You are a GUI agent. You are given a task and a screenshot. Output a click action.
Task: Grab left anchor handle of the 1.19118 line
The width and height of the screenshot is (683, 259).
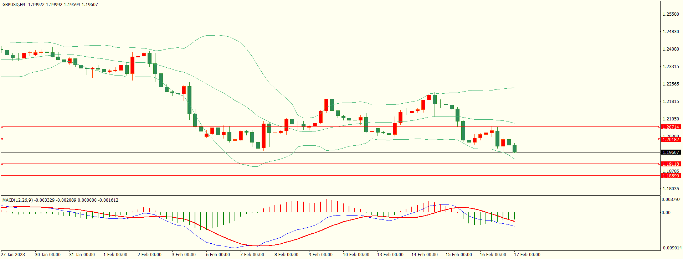2,164
